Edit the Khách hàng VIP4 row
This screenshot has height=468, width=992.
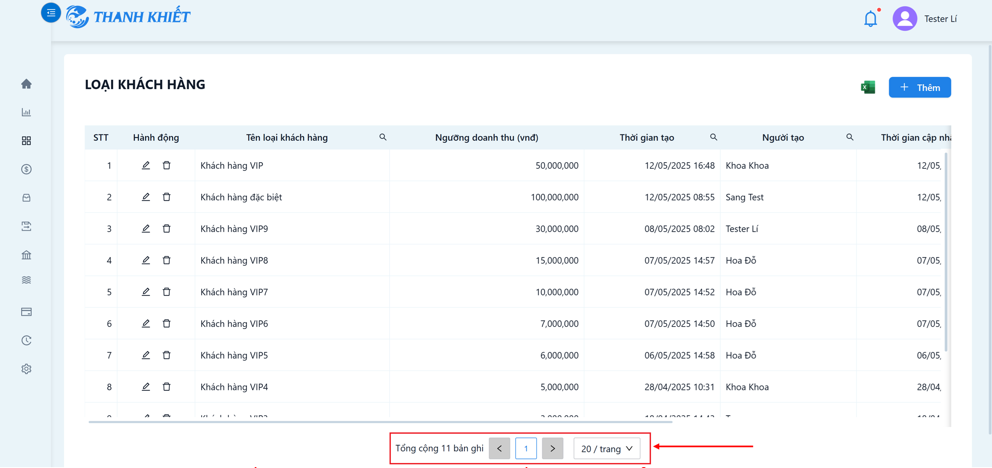(146, 387)
